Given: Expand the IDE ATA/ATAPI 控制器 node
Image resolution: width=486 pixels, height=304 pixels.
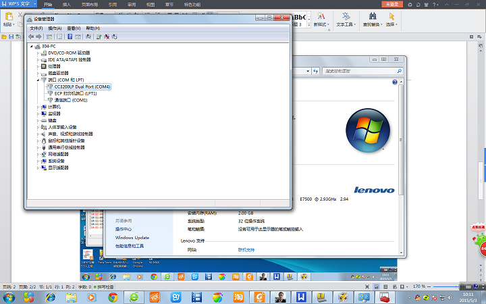Looking at the screenshot, I should [38, 60].
